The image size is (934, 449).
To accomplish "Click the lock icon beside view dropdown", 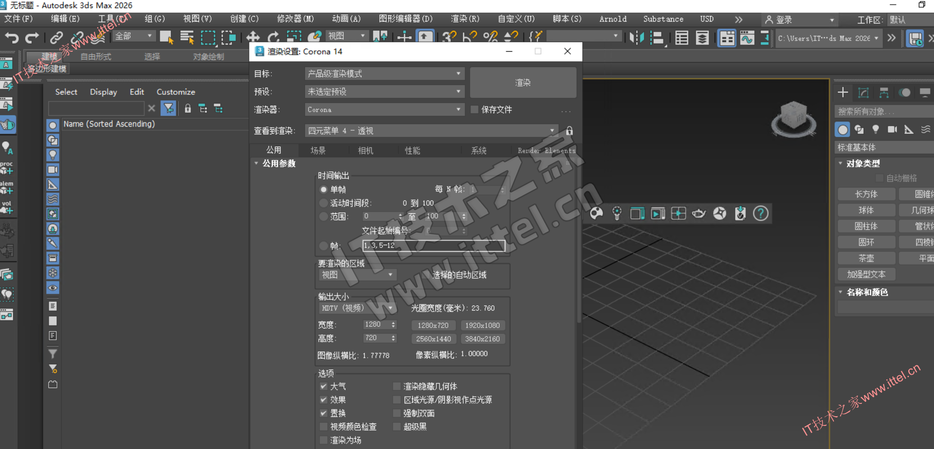I will [569, 131].
